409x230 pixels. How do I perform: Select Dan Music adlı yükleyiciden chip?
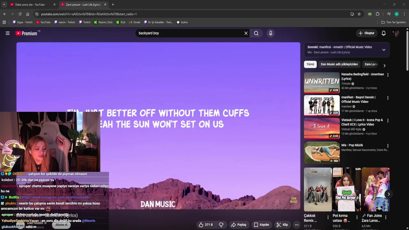339,64
